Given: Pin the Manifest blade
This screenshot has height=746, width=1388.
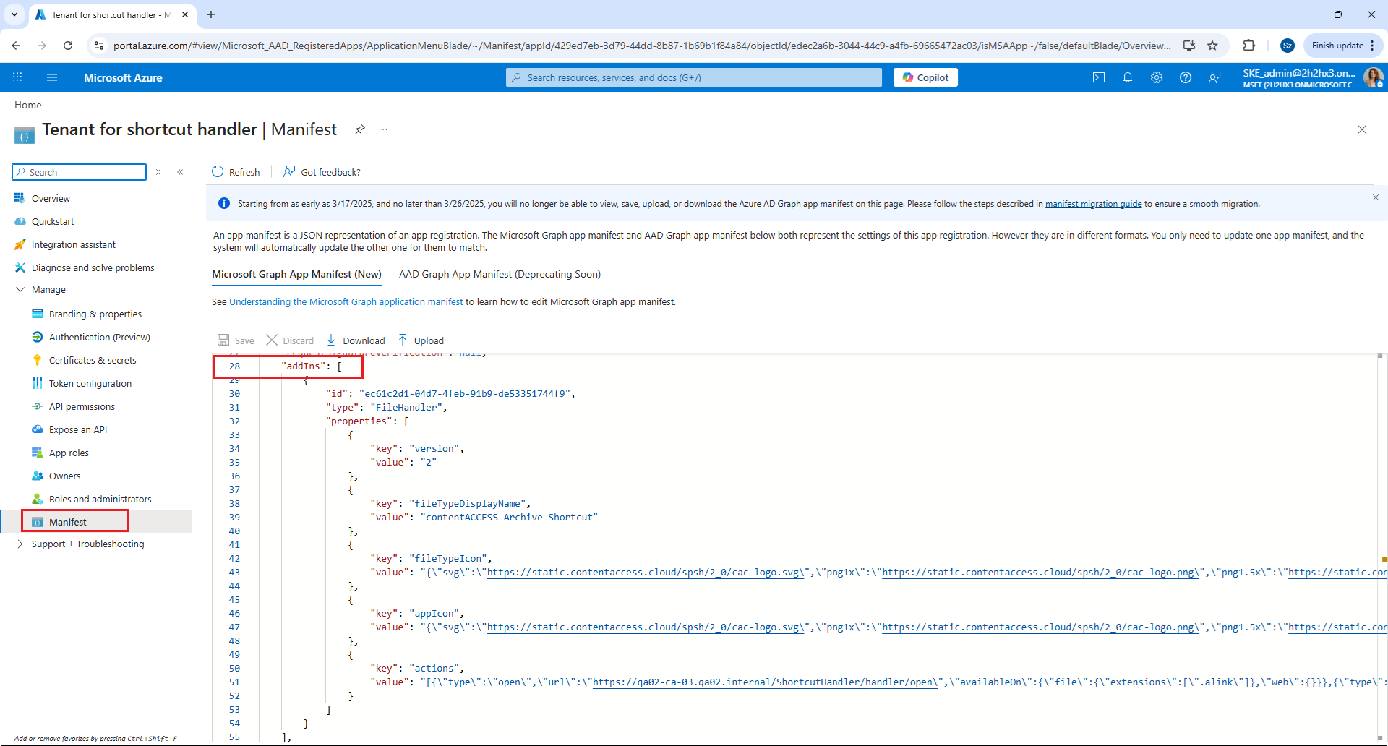Looking at the screenshot, I should click(360, 129).
